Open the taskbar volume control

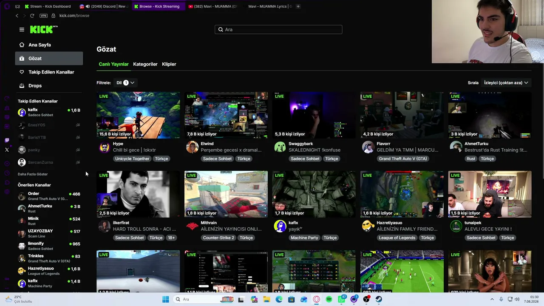click(x=517, y=299)
